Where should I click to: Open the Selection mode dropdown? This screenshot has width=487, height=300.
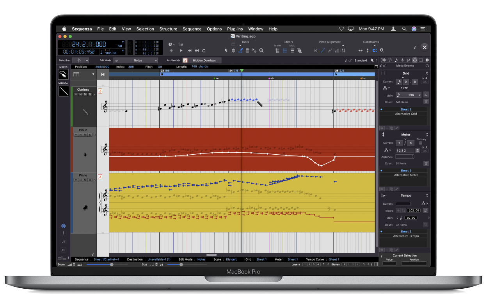click(81, 61)
